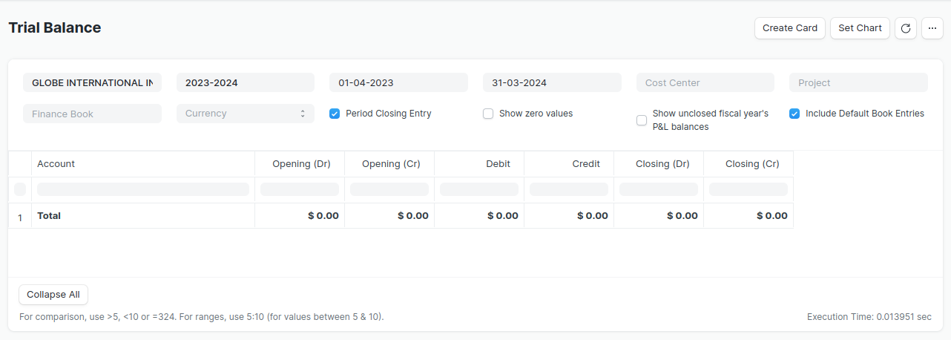Click the Create Card button
The width and height of the screenshot is (951, 340).
pos(789,28)
